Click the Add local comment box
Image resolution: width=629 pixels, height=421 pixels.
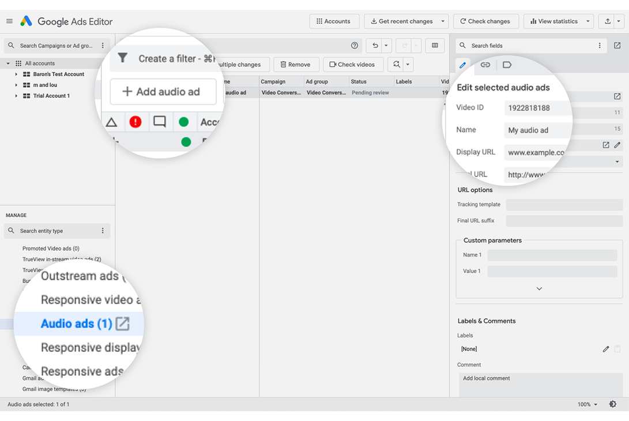pyautogui.click(x=541, y=385)
